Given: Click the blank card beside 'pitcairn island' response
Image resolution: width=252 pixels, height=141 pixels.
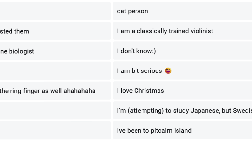Looking at the screenshot, I should (x=55, y=131).
